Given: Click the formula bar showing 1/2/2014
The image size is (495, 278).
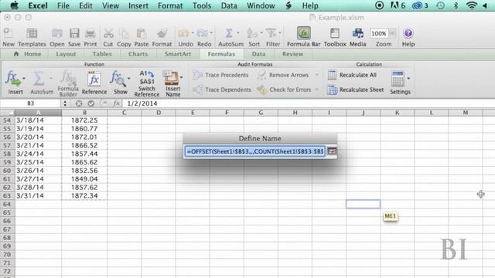Looking at the screenshot, I should [x=308, y=103].
